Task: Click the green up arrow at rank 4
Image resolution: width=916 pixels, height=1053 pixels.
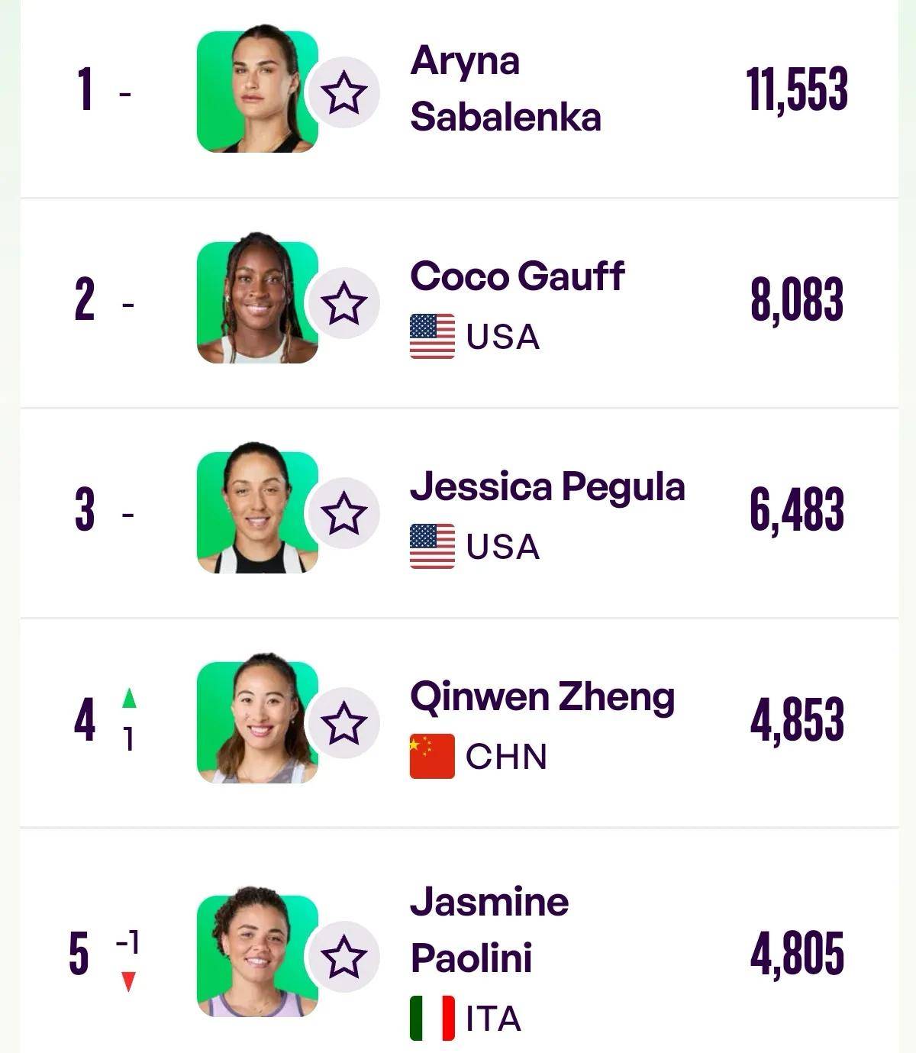Action: pos(129,697)
